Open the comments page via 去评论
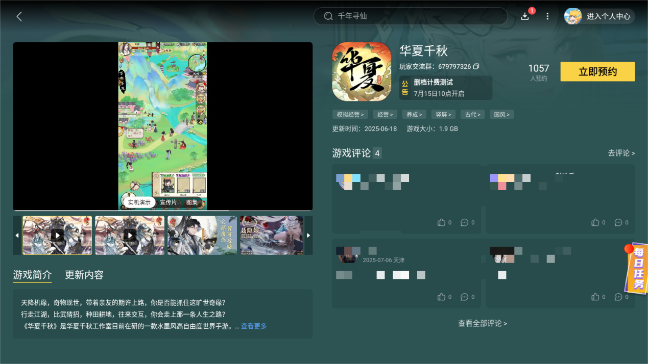 coord(621,153)
